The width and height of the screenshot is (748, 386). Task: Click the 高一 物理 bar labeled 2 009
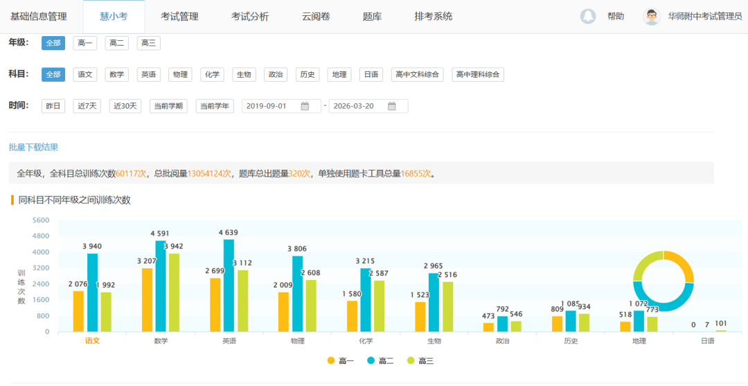[283, 312]
